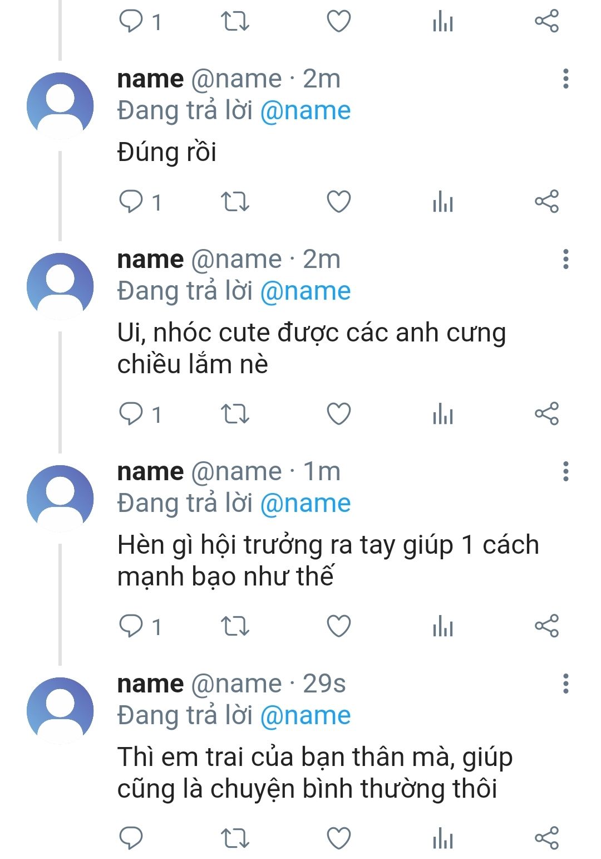Share the "Đúng rồi" tweet

(546, 202)
